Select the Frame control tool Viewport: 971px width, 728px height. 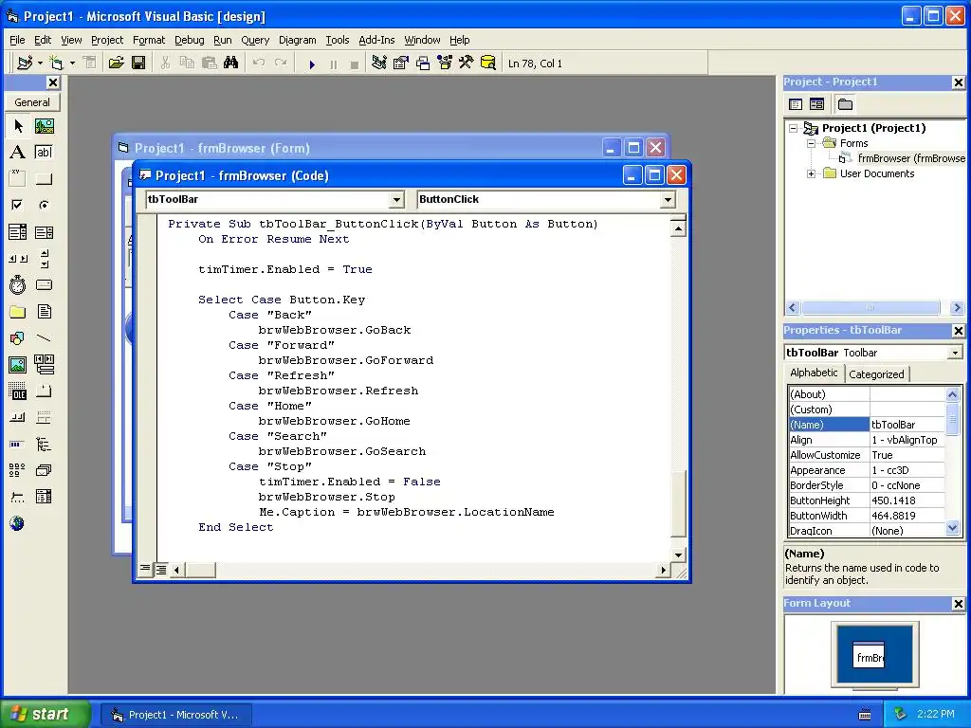click(18, 179)
